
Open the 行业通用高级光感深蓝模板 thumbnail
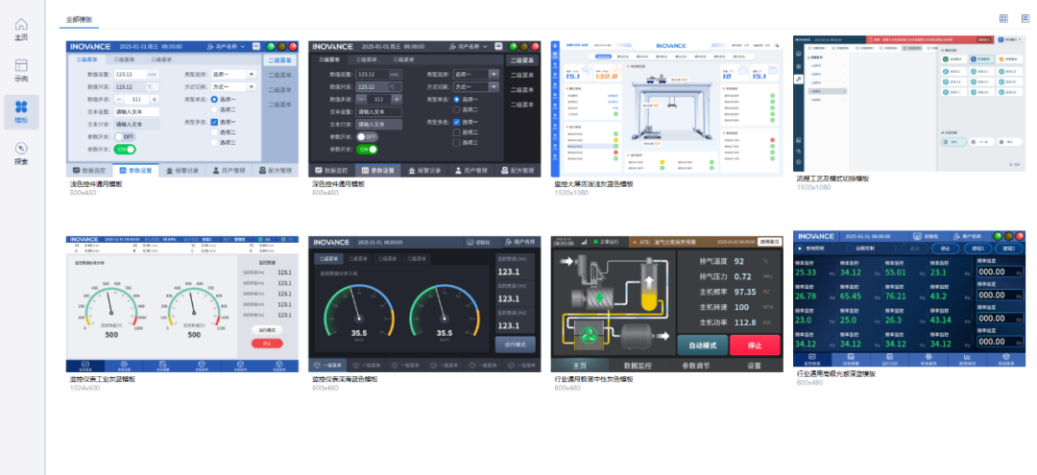click(x=909, y=298)
